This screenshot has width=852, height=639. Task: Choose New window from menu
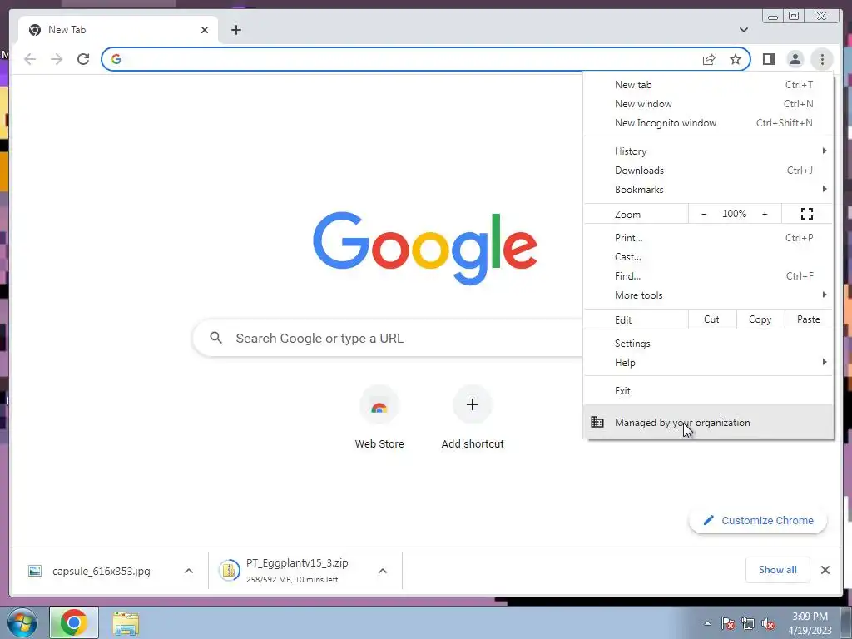[x=709, y=104]
